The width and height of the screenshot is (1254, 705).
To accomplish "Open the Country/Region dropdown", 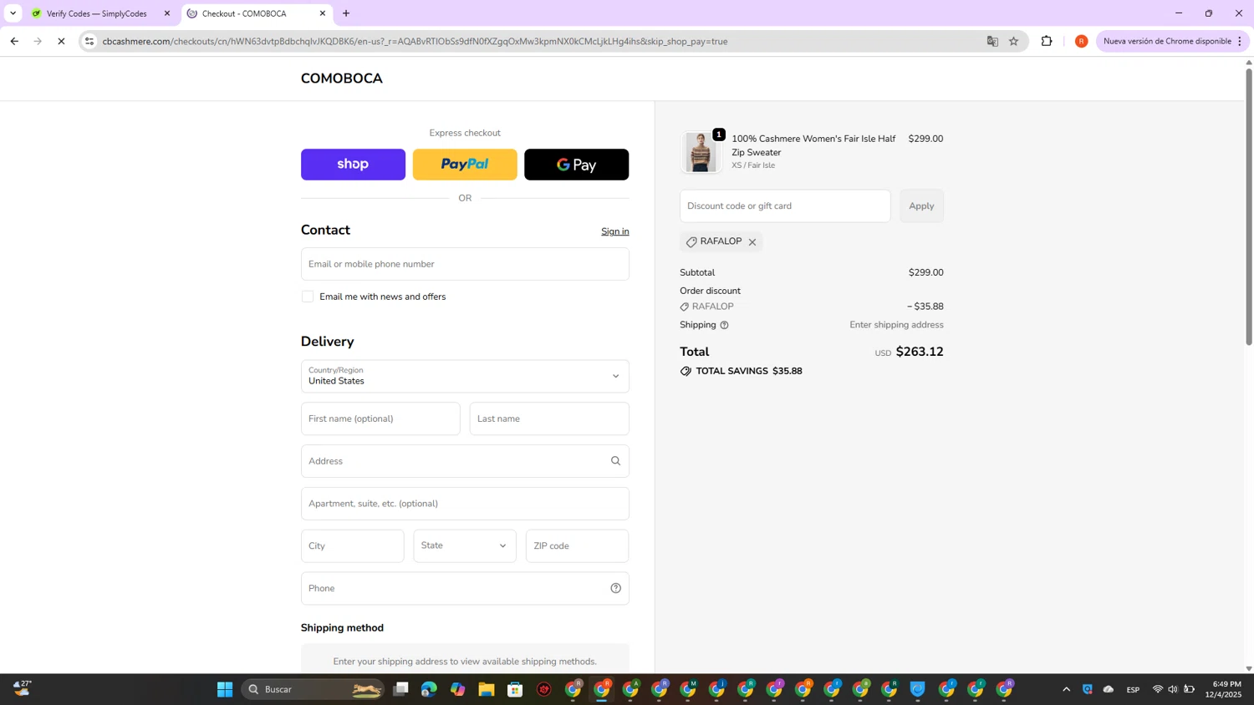I will [x=465, y=376].
